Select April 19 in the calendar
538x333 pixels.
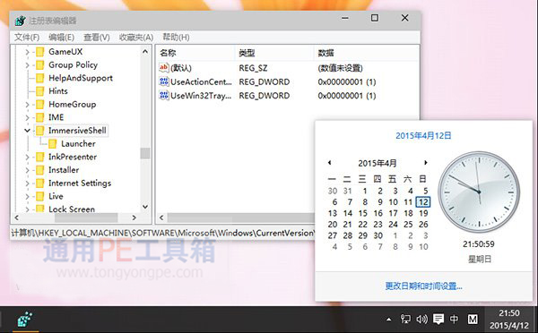423,213
